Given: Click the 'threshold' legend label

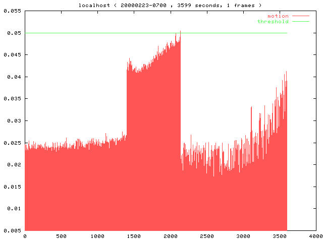Looking at the screenshot, I should (x=273, y=21).
